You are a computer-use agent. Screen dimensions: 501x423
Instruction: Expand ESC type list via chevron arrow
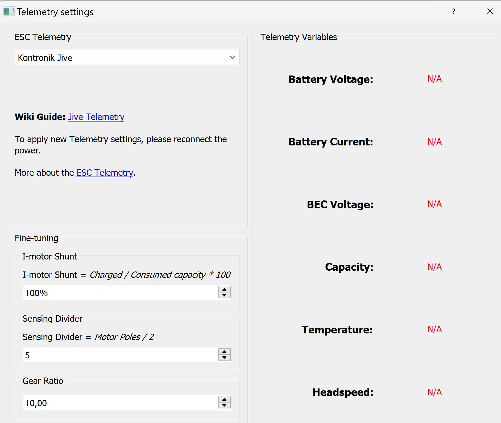(232, 57)
